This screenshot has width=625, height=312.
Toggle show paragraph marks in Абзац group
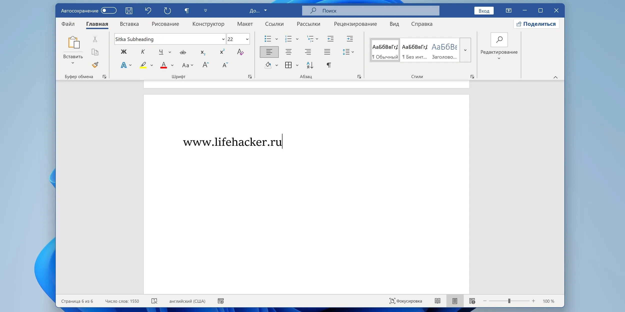[x=329, y=65]
